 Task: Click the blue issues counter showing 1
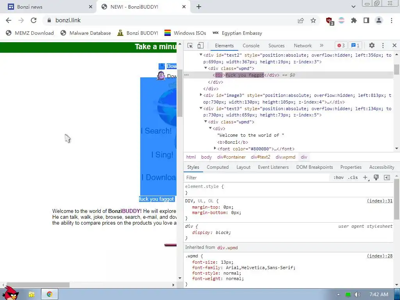[355, 45]
